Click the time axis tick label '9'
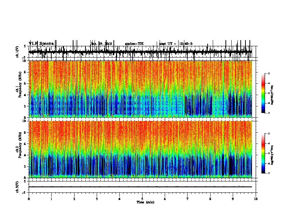The image size is (288, 223). tap(233, 199)
